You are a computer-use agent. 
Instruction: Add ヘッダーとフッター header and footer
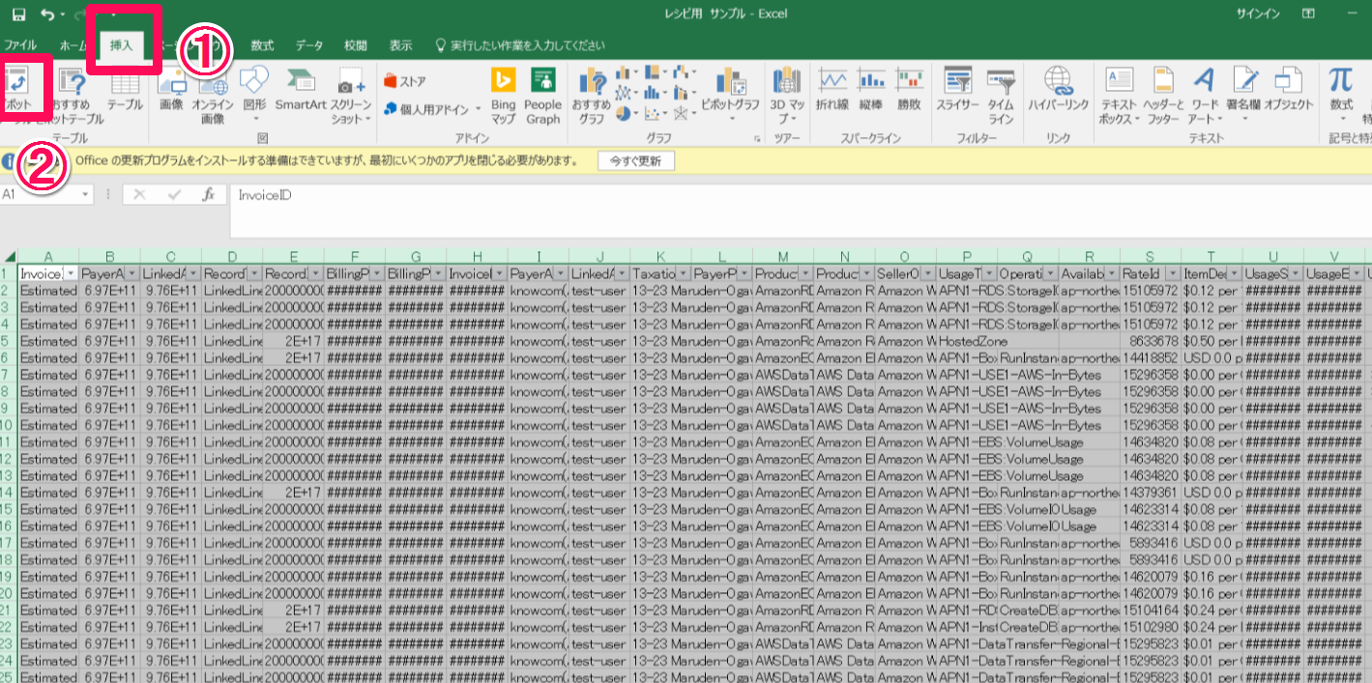point(1162,96)
